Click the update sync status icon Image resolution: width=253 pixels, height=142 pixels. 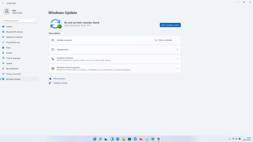coord(56,24)
